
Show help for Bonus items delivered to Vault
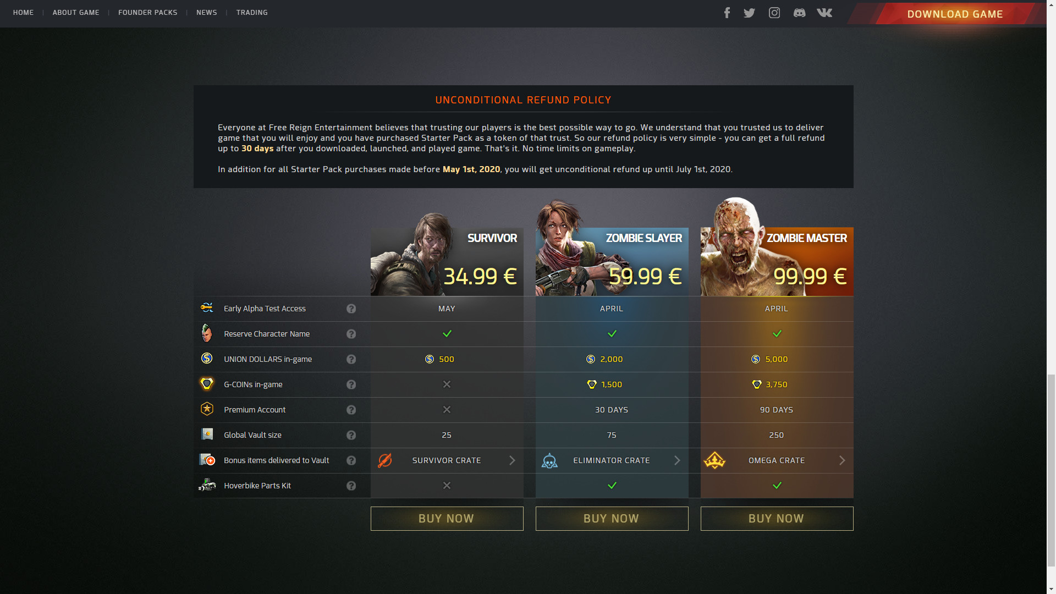point(351,460)
